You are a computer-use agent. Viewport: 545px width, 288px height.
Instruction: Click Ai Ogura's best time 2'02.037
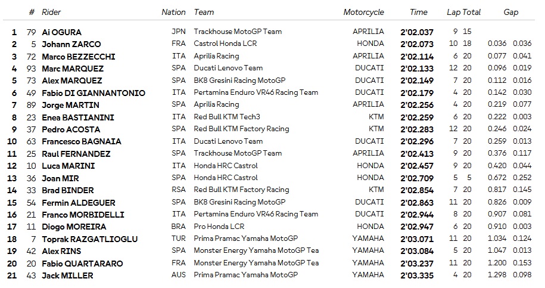(x=417, y=32)
